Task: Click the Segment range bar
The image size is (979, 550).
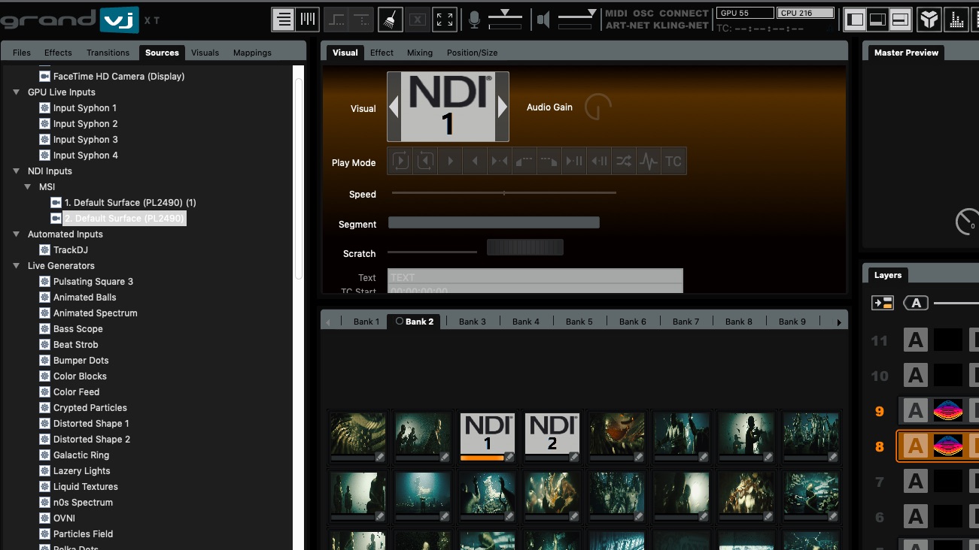Action: tap(494, 222)
